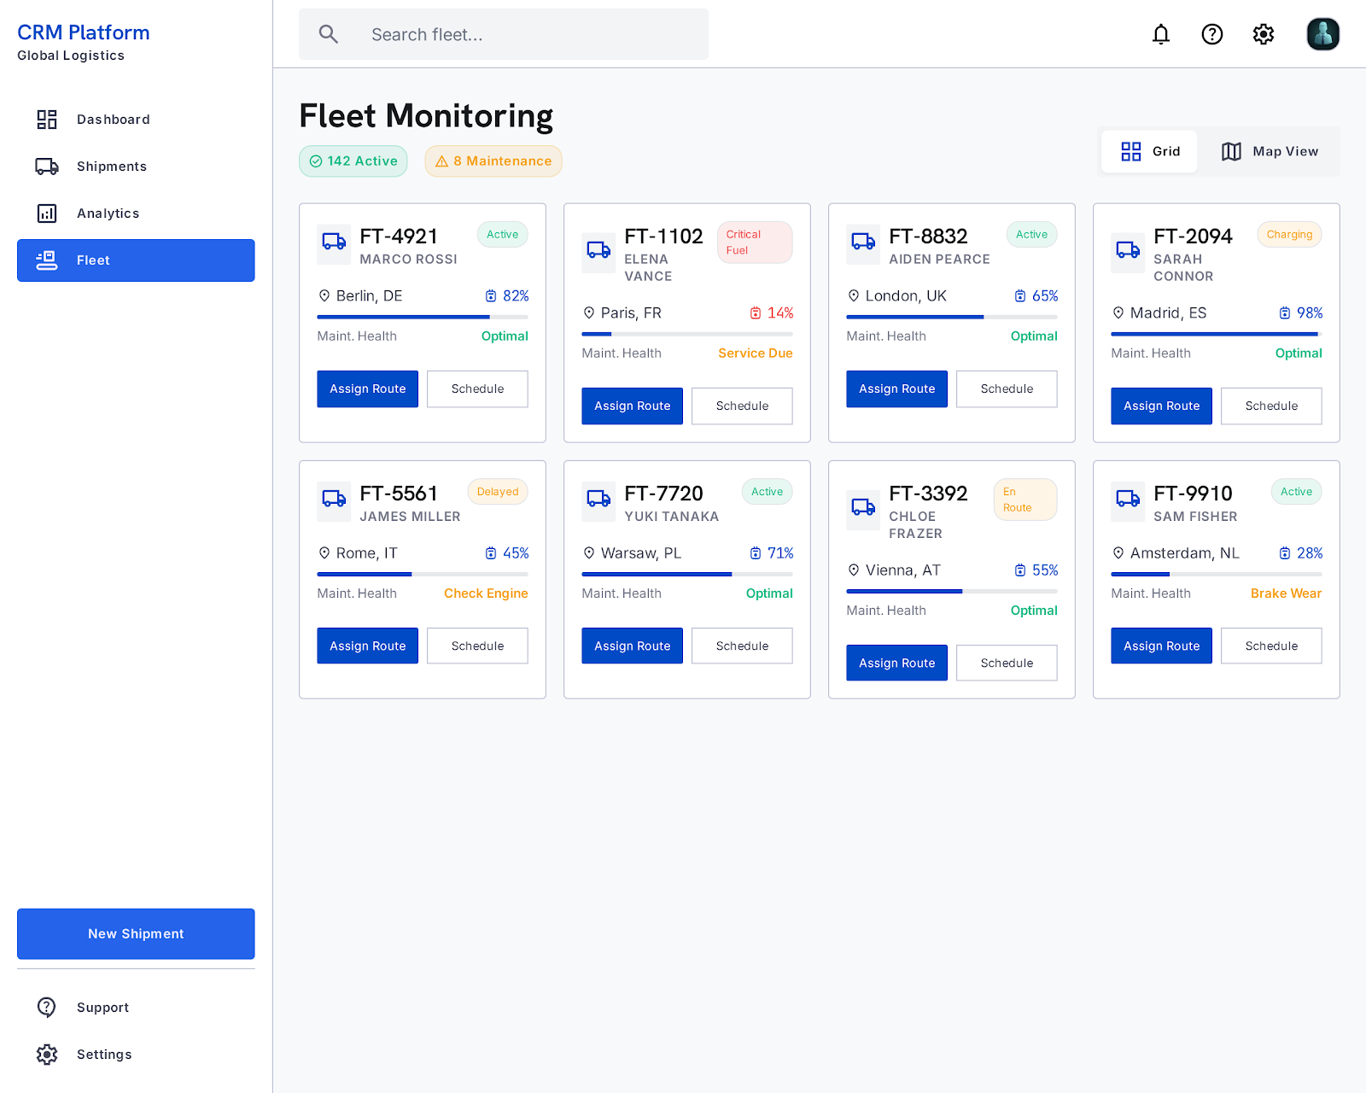The height and width of the screenshot is (1093, 1366).
Task: Click the CRM Platform logo text
Action: point(84,32)
